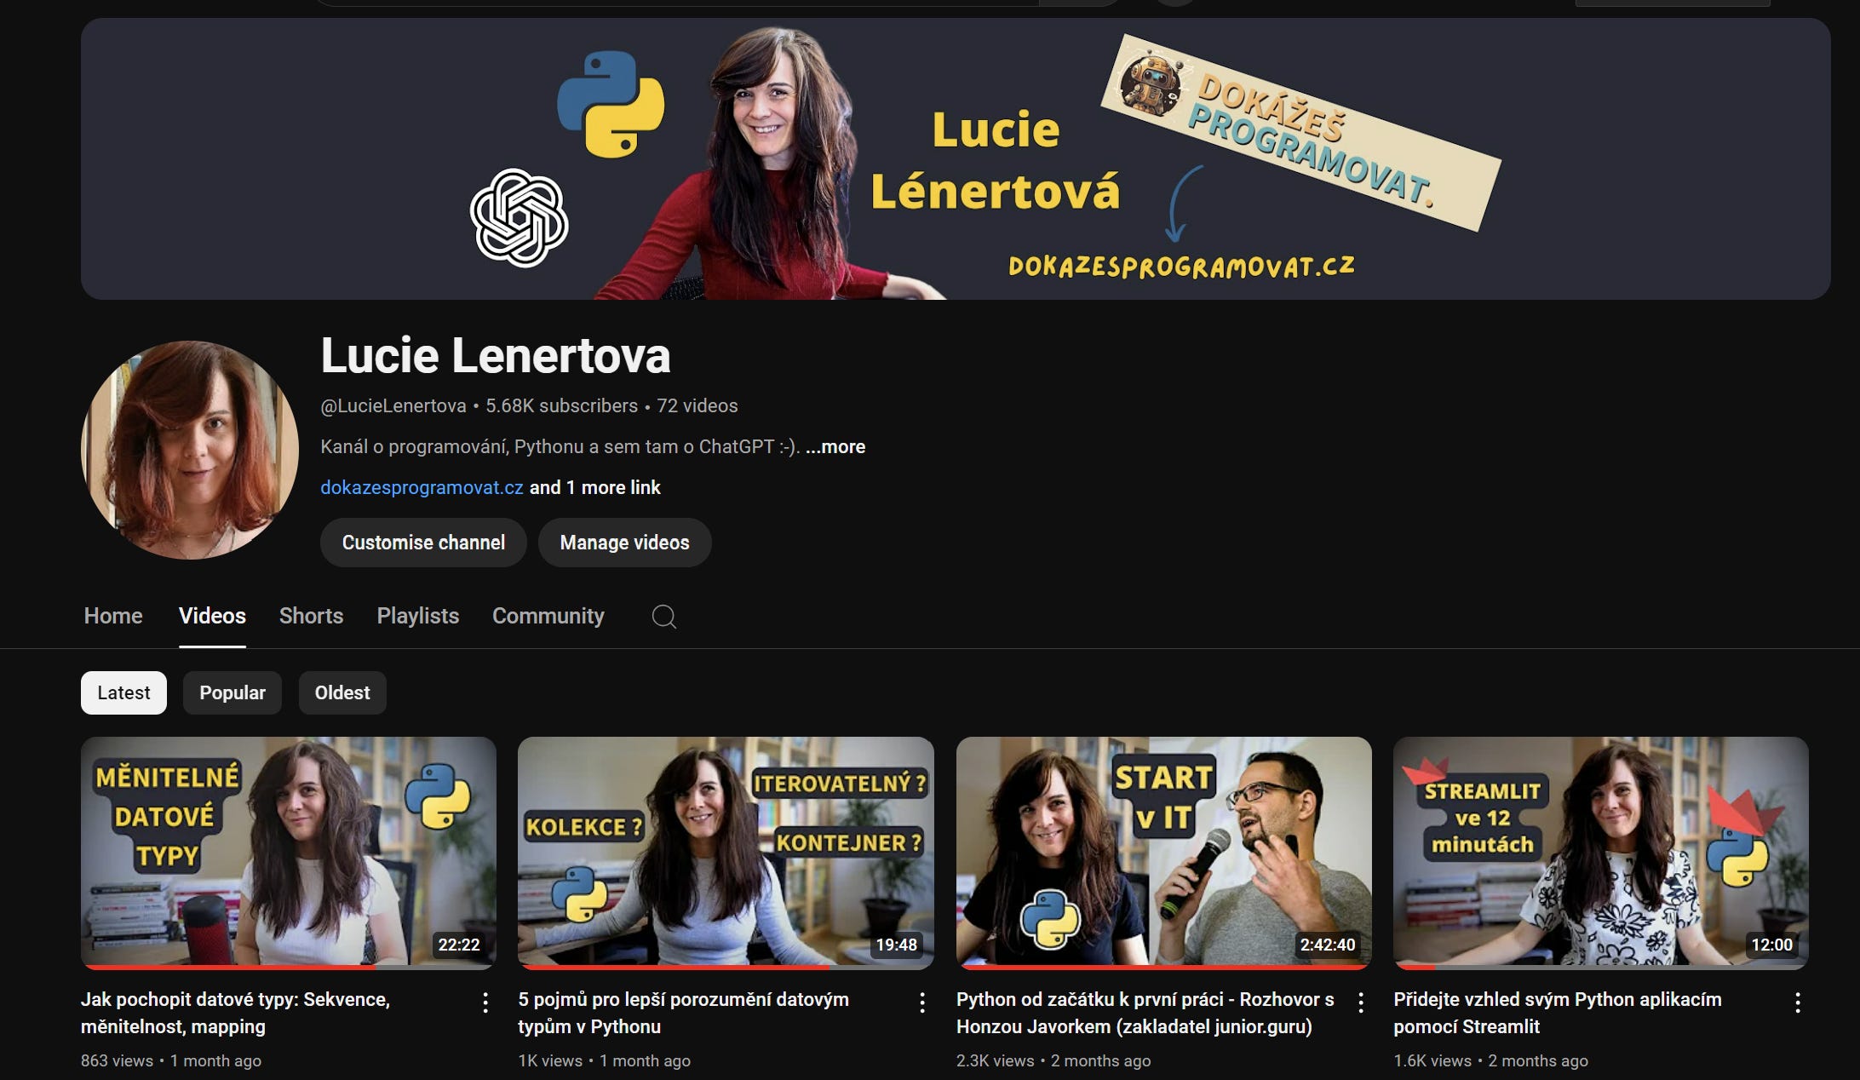Click the '1.6K views' text
1860x1080 pixels.
point(1432,1060)
